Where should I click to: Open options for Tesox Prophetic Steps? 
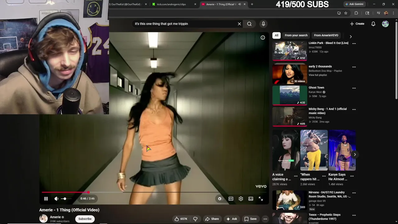(354, 215)
